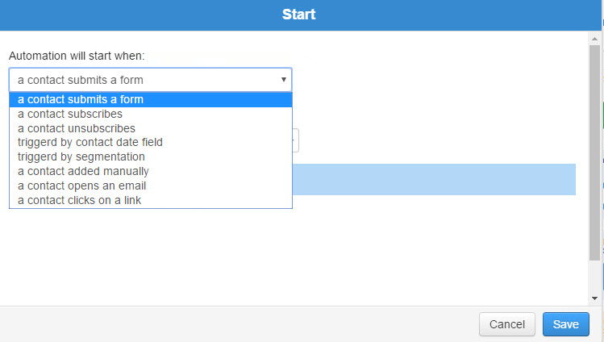The image size is (604, 342).
Task: Click the "Automation will start when:" label
Action: (77, 56)
